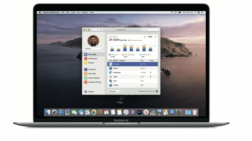Image resolution: width=252 pixels, height=141 pixels.
Task: Open the Edit menu
Action: click(x=68, y=12)
